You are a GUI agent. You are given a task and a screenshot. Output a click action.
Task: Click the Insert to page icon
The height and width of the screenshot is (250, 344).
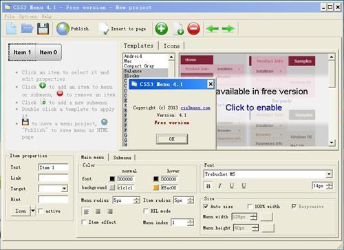(104, 29)
